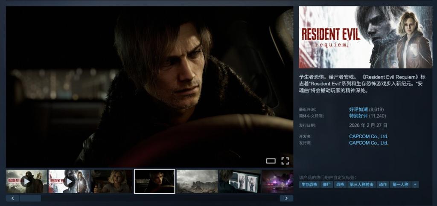Click the theater mode rectangle icon
Screen dimensions: 437x206
click(271, 161)
